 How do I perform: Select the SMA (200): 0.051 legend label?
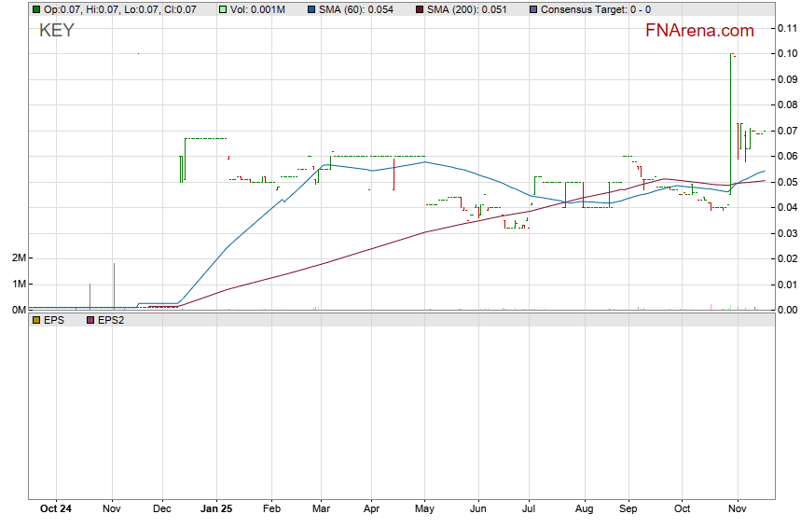(467, 9)
